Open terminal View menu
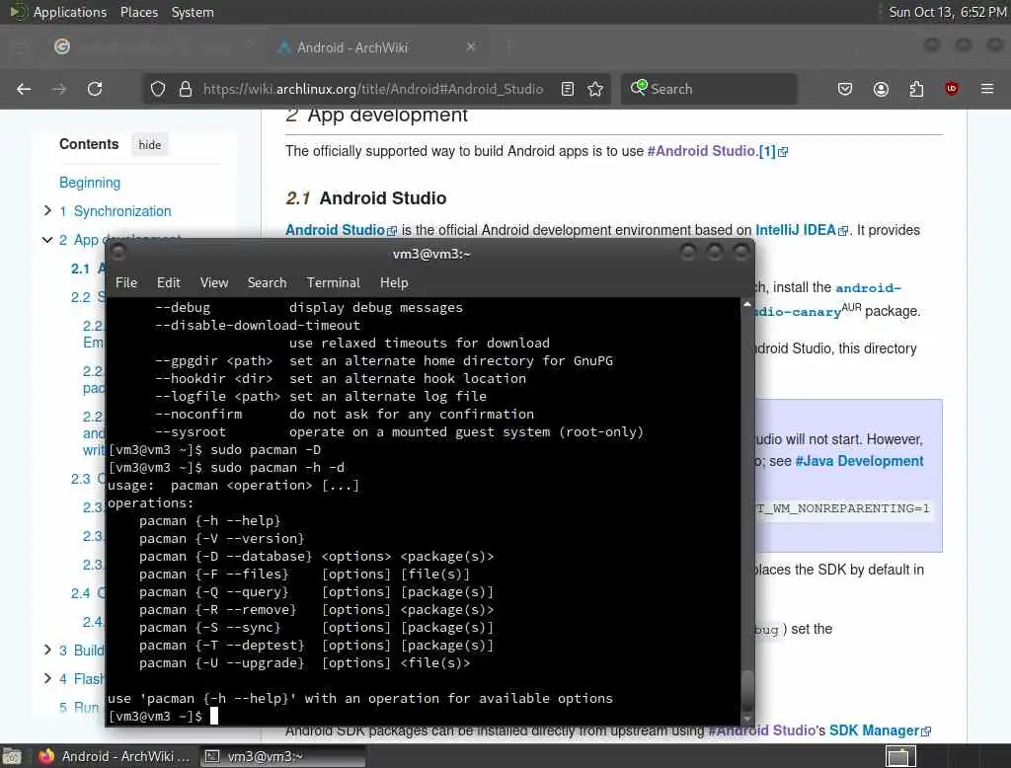The image size is (1011, 768). [x=214, y=282]
